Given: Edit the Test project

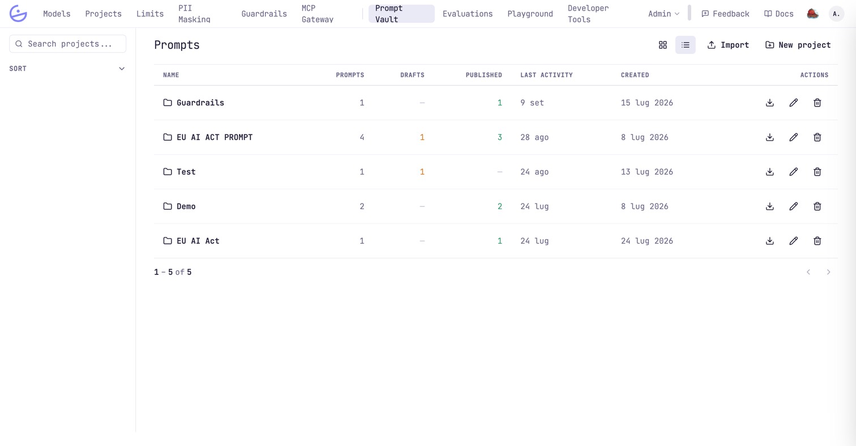Looking at the screenshot, I should 793,172.
